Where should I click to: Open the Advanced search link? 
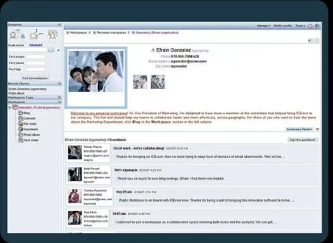click(x=35, y=45)
